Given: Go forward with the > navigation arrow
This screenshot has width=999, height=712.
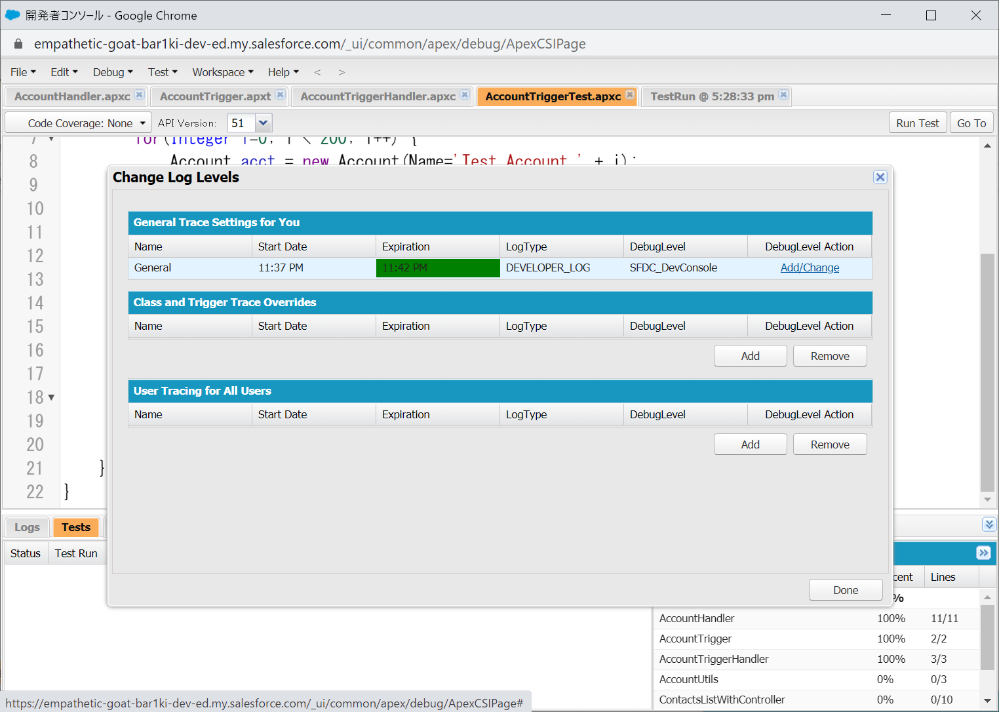Looking at the screenshot, I should (x=342, y=72).
